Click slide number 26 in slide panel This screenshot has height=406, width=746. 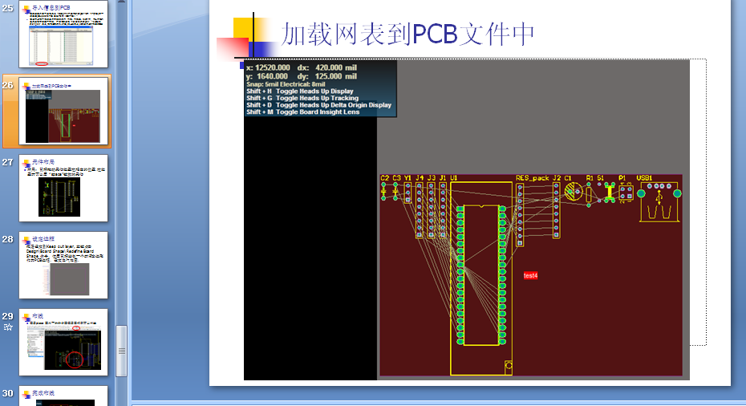click(7, 85)
